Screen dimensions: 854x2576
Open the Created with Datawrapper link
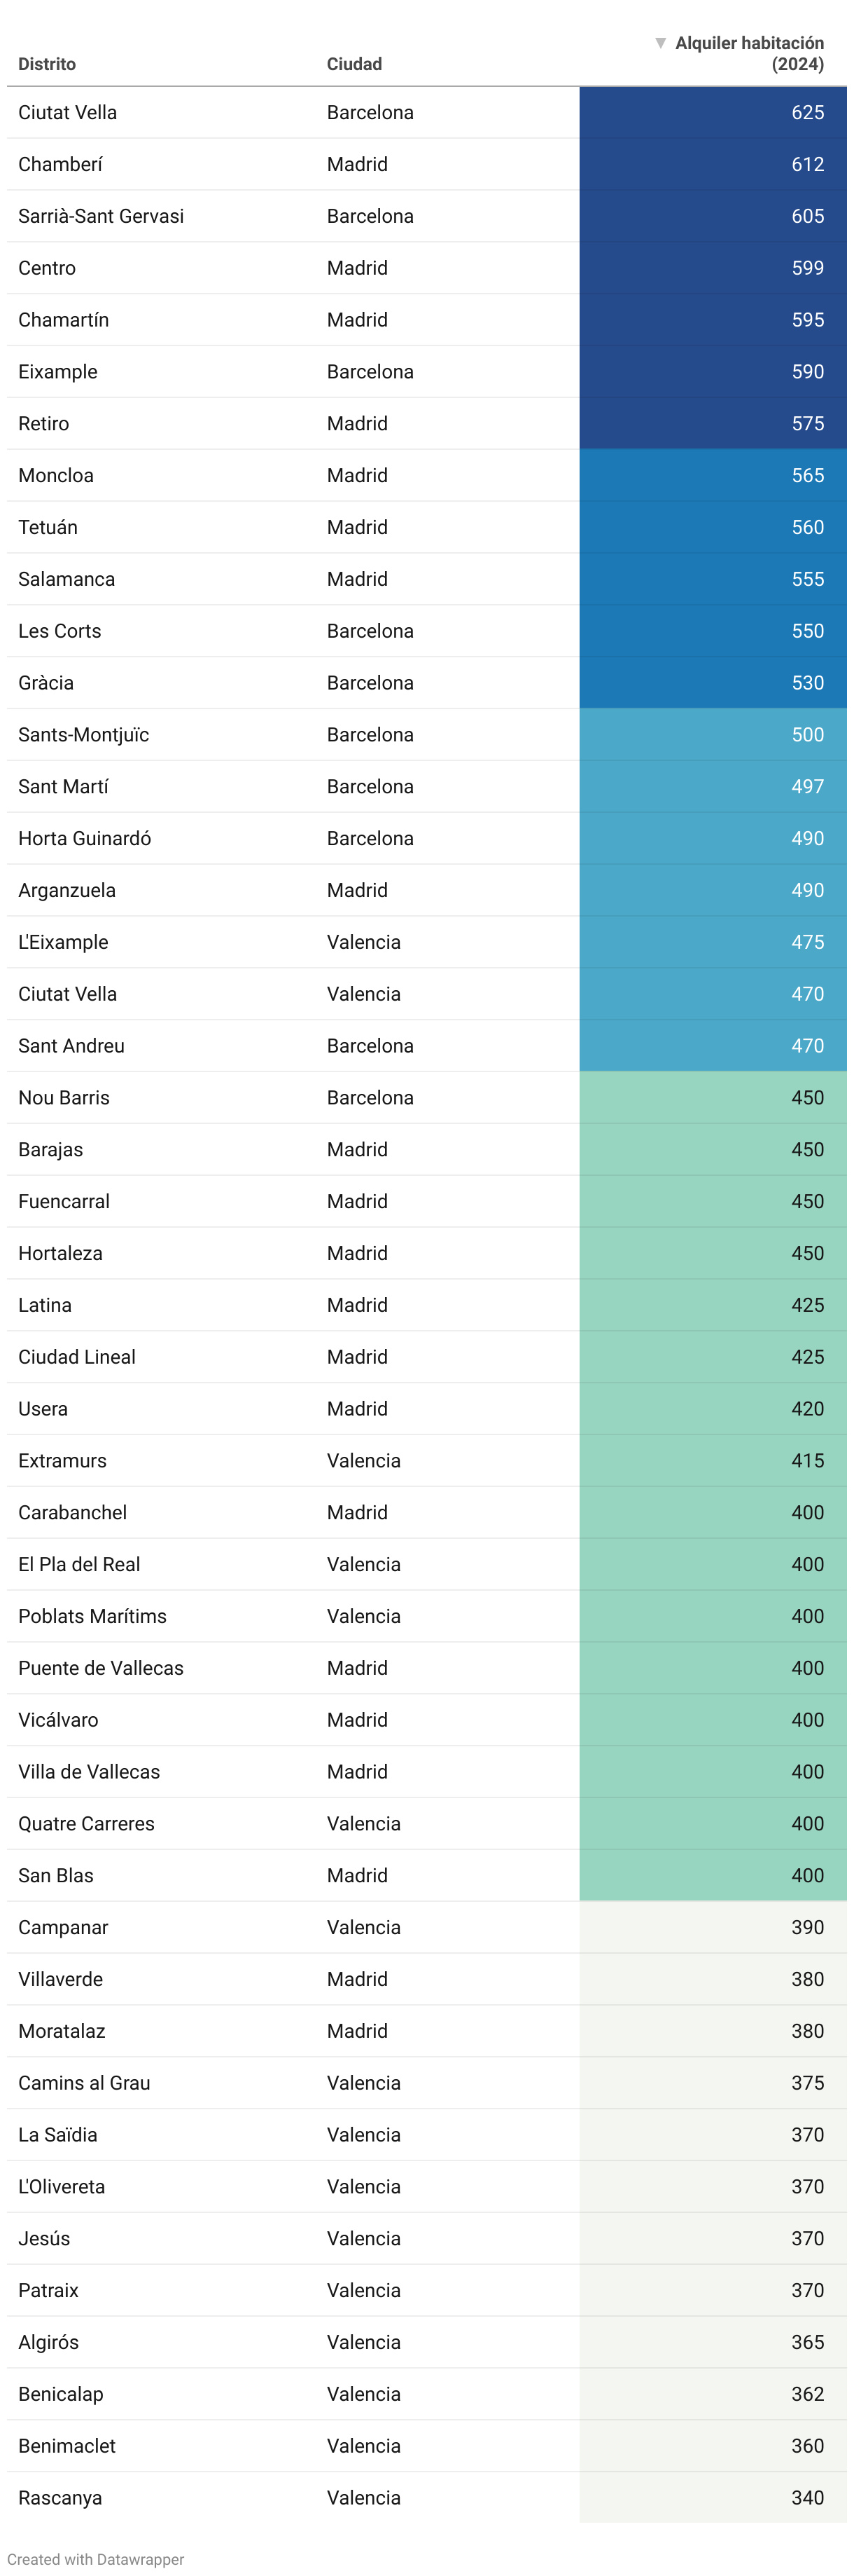[96, 2559]
